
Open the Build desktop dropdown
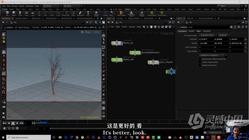52,6
